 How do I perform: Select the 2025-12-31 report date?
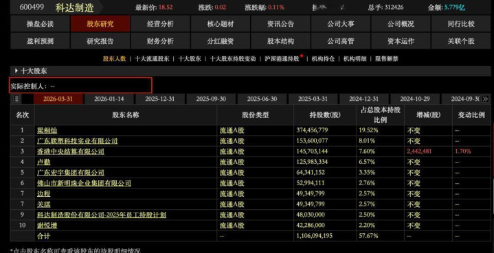(159, 99)
